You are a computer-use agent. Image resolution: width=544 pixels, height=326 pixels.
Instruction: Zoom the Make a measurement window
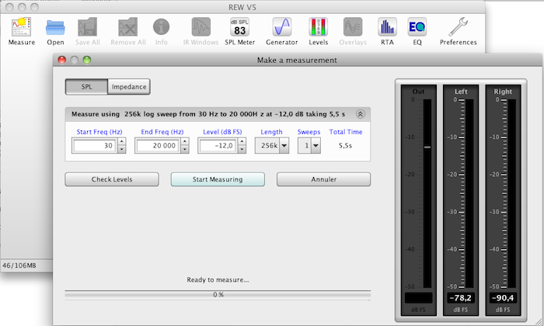(x=87, y=60)
